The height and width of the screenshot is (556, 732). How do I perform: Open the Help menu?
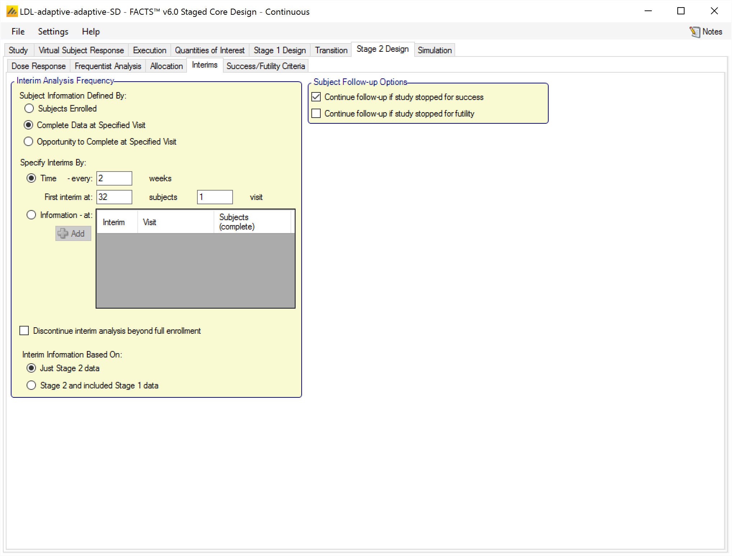point(91,32)
